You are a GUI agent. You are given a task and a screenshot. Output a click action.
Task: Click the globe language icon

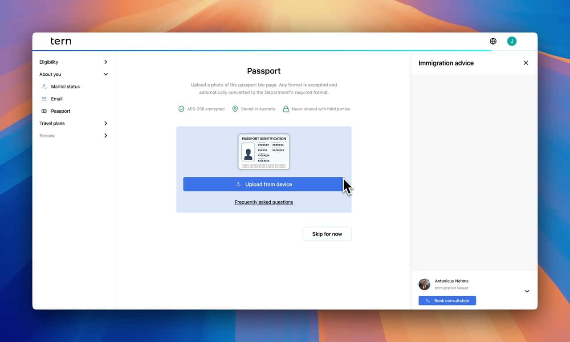coord(493,41)
